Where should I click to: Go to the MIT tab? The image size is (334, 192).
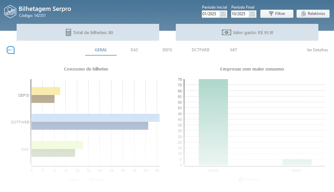pos(234,50)
